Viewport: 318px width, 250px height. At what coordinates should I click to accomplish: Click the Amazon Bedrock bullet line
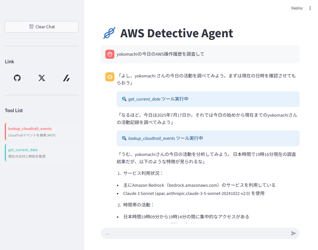199,185
